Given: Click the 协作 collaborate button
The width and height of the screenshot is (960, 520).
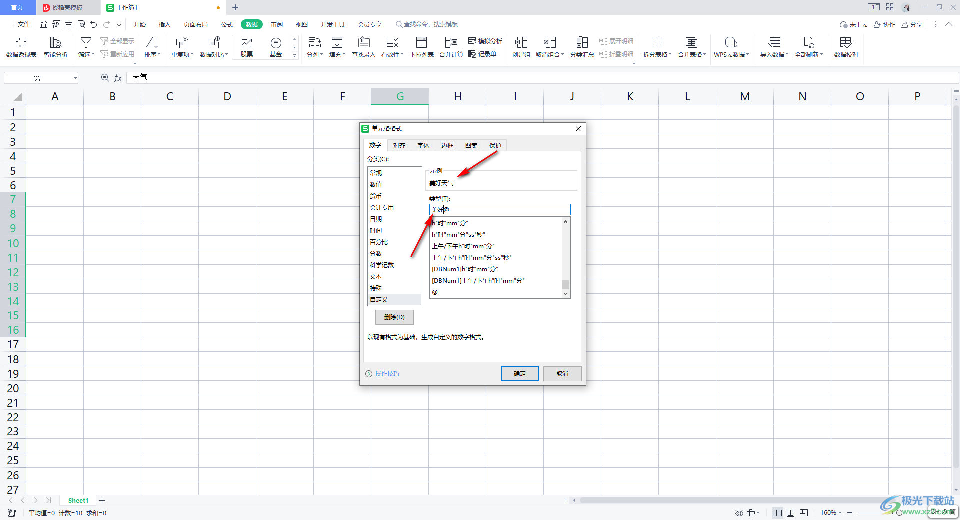Looking at the screenshot, I should click(884, 24).
